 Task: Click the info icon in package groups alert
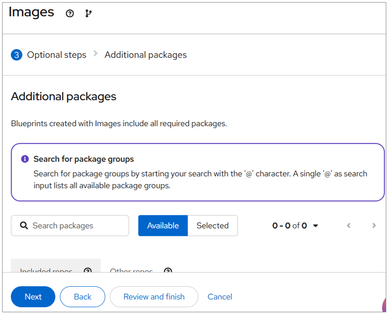pyautogui.click(x=24, y=159)
